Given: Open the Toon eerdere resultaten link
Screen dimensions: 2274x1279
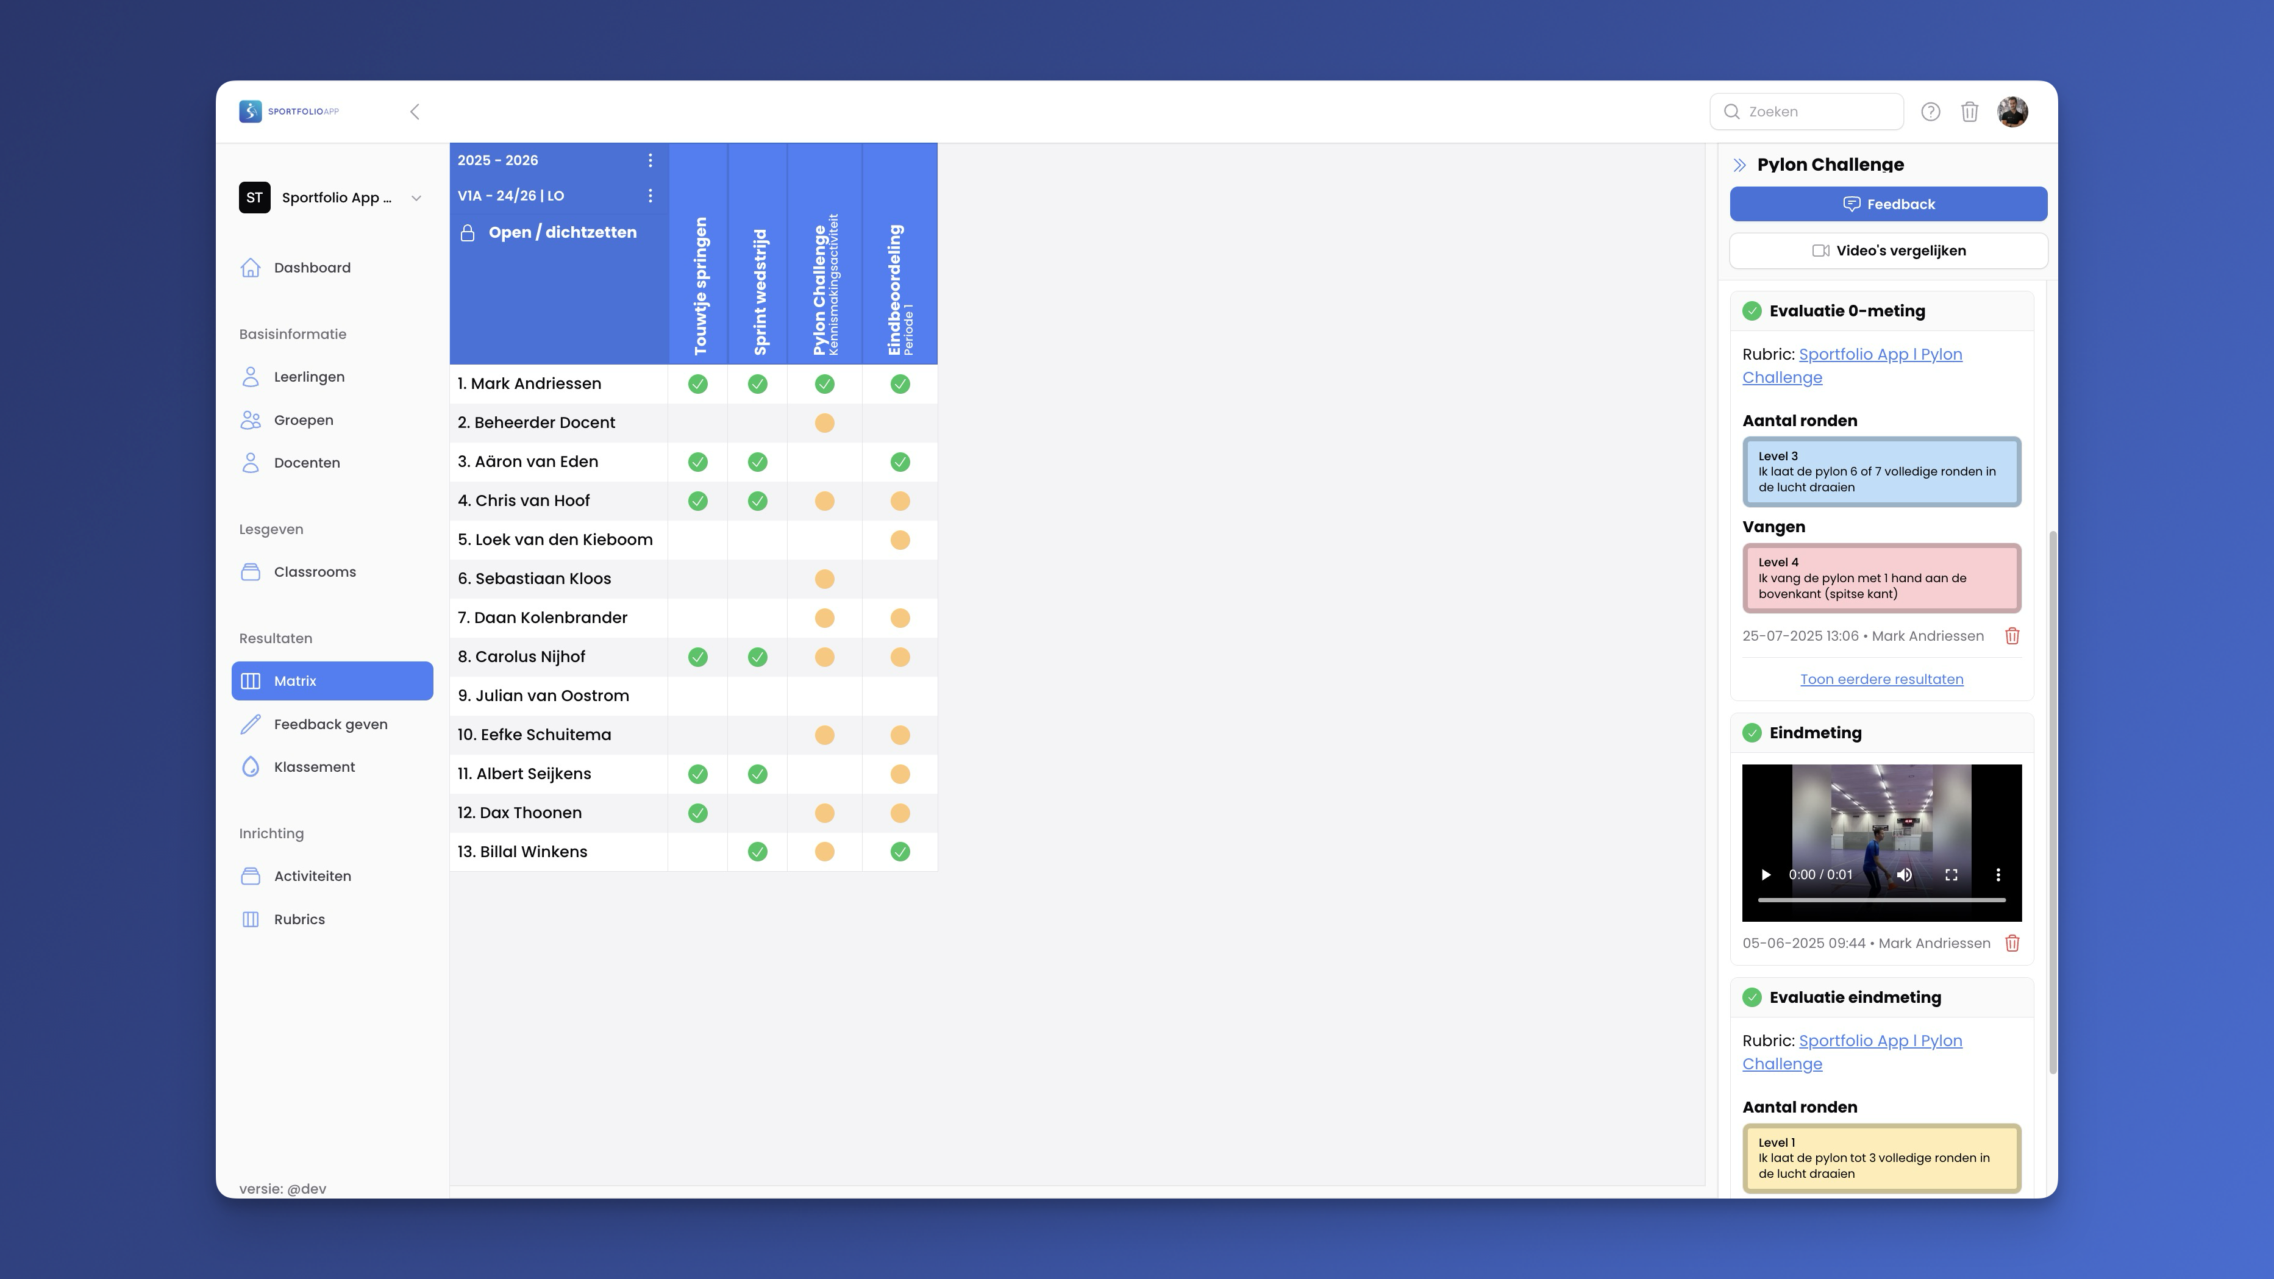Looking at the screenshot, I should pos(1881,678).
